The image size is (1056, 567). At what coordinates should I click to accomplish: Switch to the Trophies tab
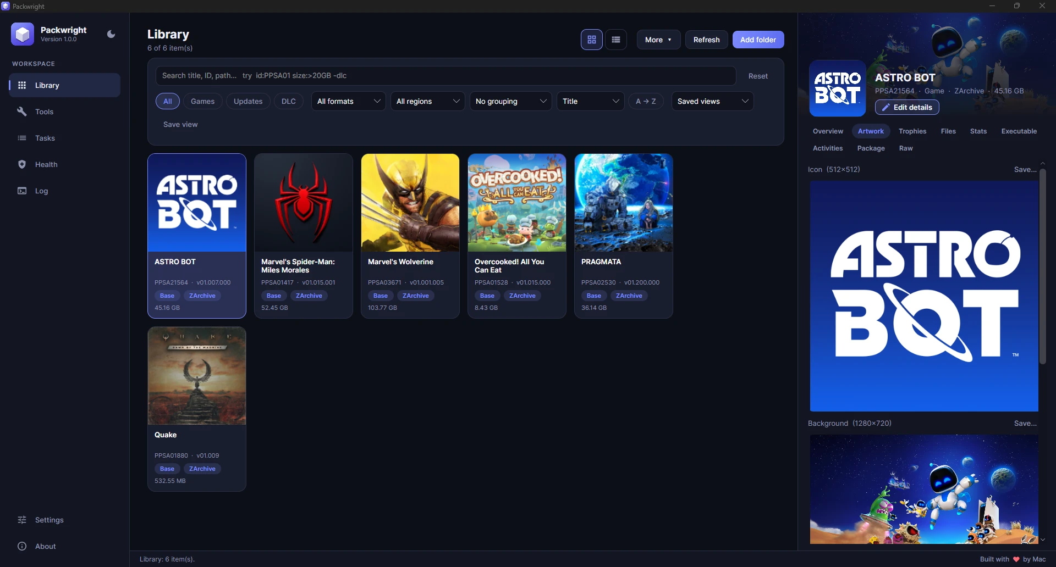(x=912, y=131)
